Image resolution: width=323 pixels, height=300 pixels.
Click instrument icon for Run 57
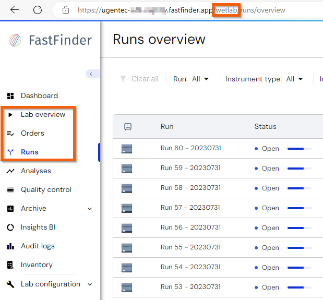pyautogui.click(x=127, y=208)
